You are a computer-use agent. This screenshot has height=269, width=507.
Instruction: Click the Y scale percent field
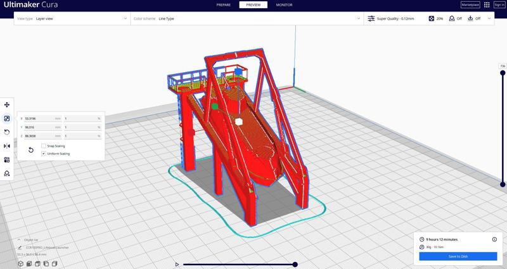pos(82,127)
